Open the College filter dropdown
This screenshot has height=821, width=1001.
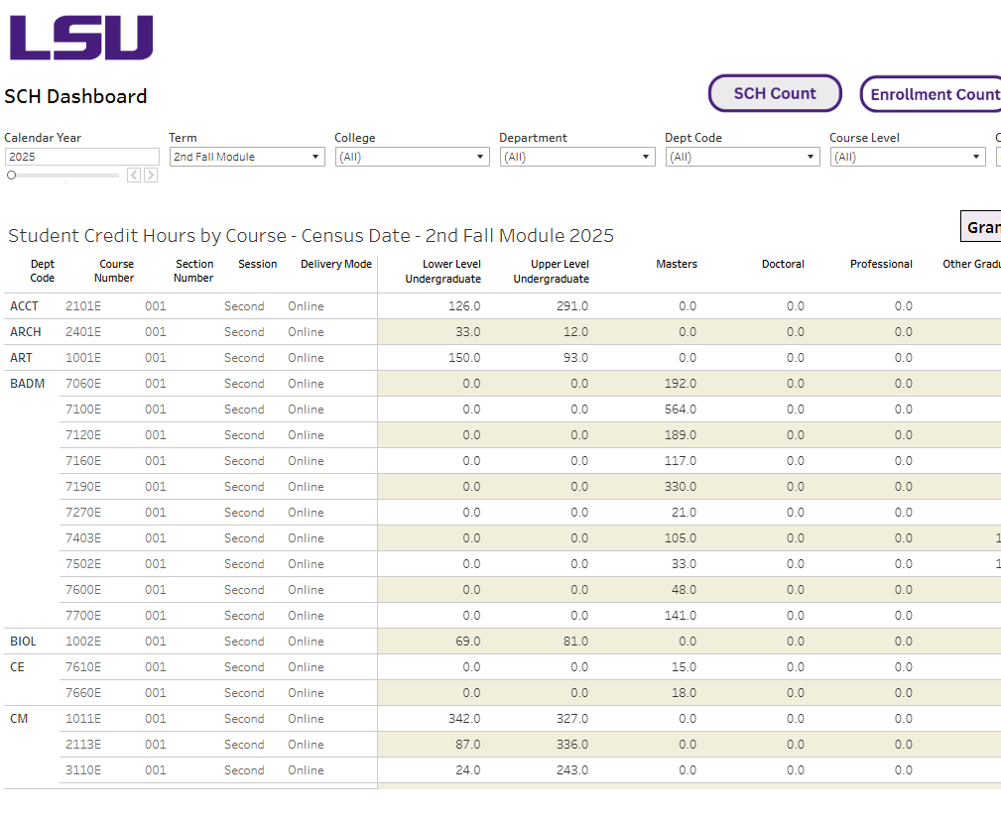pyautogui.click(x=412, y=157)
